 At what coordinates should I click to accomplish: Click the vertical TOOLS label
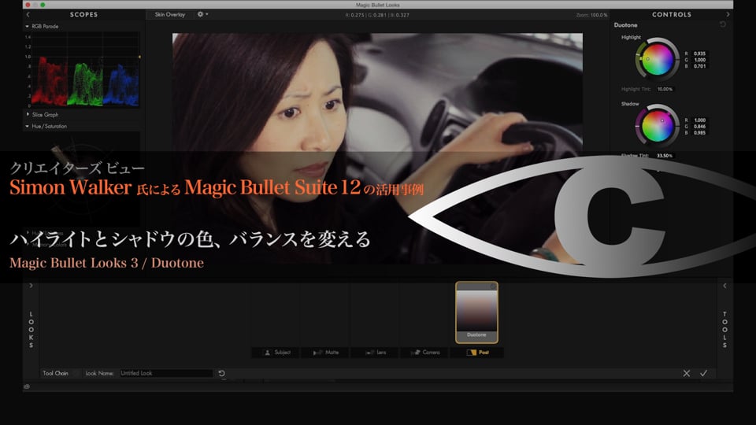[x=724, y=330]
